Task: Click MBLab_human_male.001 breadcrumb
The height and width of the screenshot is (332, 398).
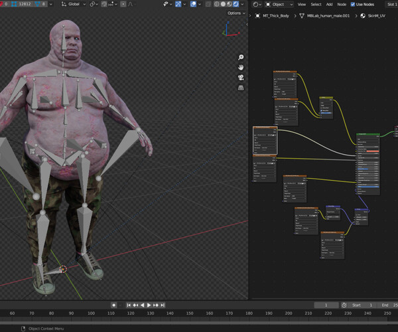Action: (328, 16)
